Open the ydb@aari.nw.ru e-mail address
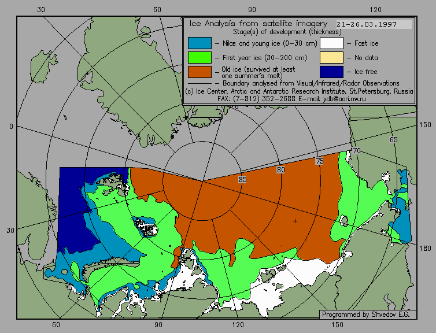436x333 pixels. (x=344, y=99)
